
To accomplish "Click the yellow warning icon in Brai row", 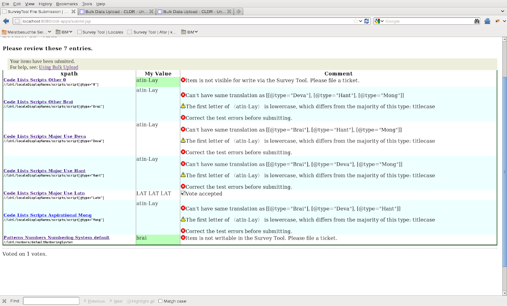I will pyautogui.click(x=183, y=106).
